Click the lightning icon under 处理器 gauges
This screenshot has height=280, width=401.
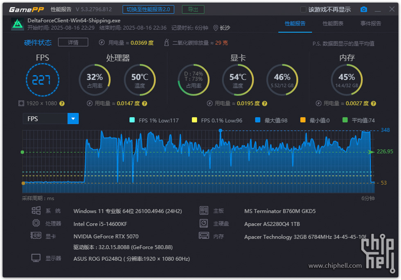pos(90,103)
